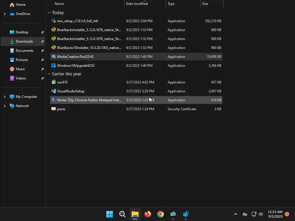Click the Music icon in sidebar
Screen dimensions: 295x221
(12, 69)
